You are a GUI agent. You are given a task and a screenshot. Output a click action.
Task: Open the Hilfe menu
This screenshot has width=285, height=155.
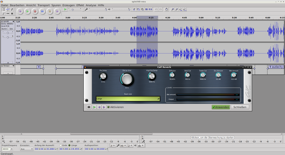pos(101,5)
